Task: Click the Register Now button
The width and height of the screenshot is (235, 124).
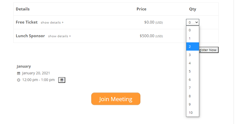Action: click(x=209, y=50)
